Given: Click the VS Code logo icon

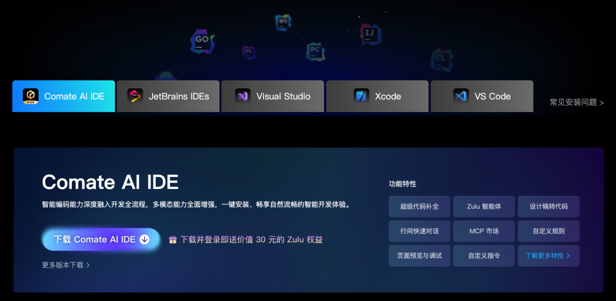Looking at the screenshot, I should click(x=461, y=96).
